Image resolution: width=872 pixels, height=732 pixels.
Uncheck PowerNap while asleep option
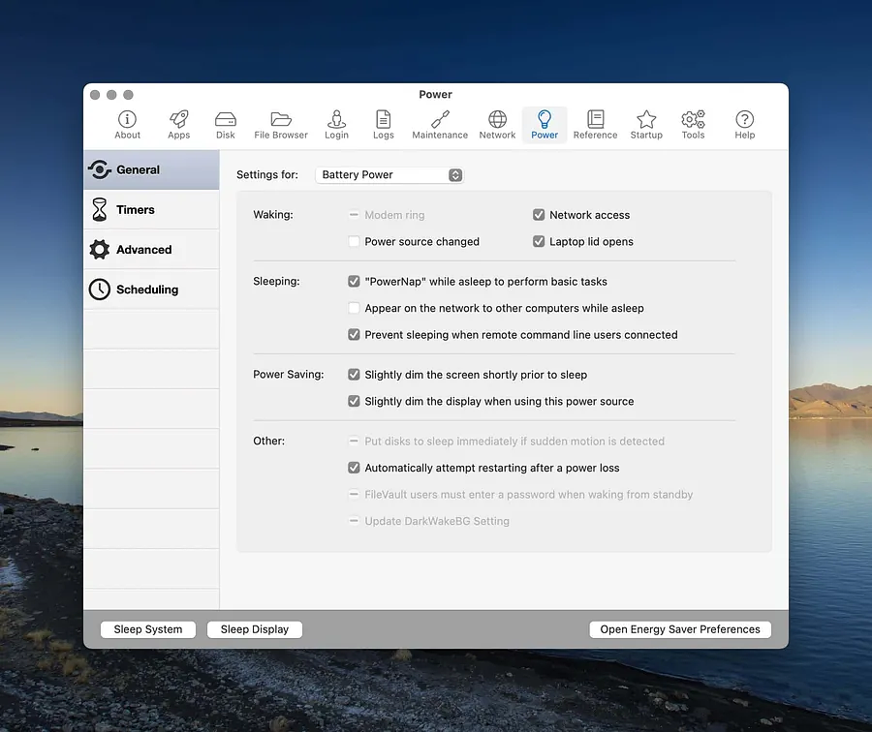pos(354,282)
